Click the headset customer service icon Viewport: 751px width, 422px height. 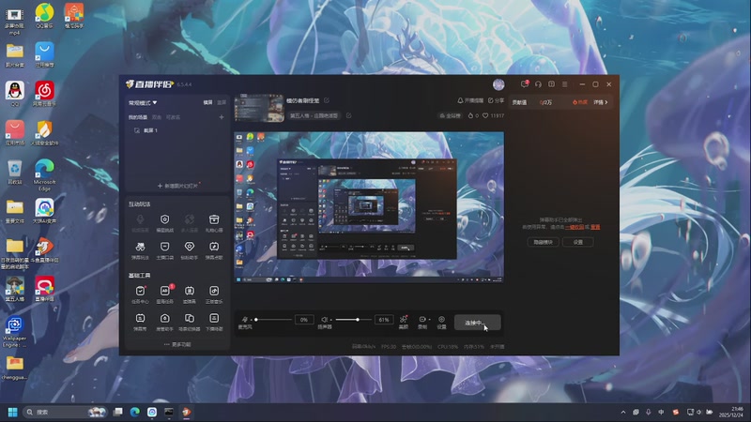click(538, 84)
